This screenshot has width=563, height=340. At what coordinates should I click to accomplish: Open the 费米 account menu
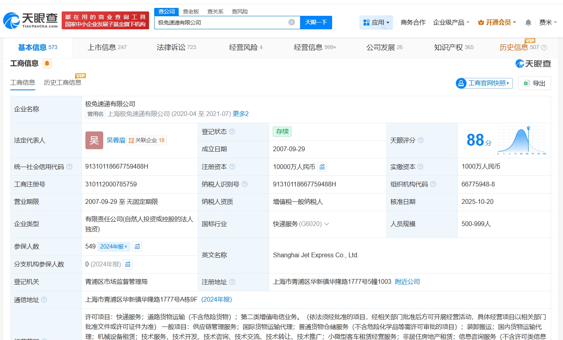(548, 23)
